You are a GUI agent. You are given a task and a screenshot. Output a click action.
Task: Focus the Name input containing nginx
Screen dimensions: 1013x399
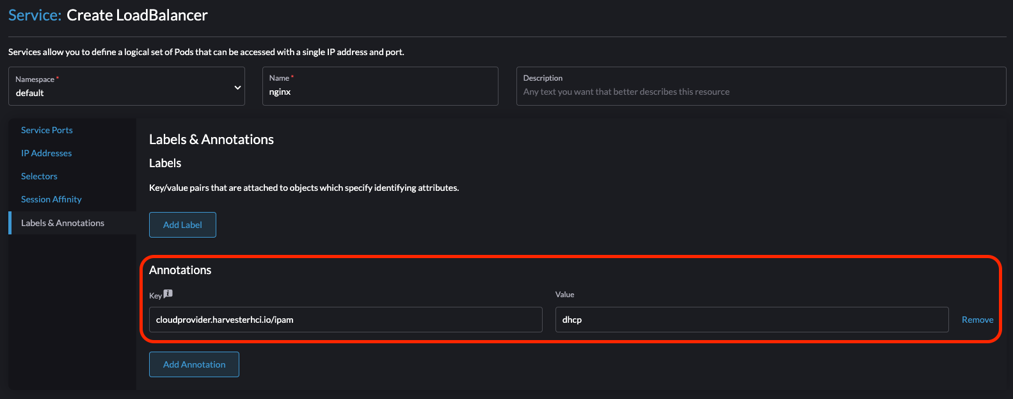click(380, 92)
